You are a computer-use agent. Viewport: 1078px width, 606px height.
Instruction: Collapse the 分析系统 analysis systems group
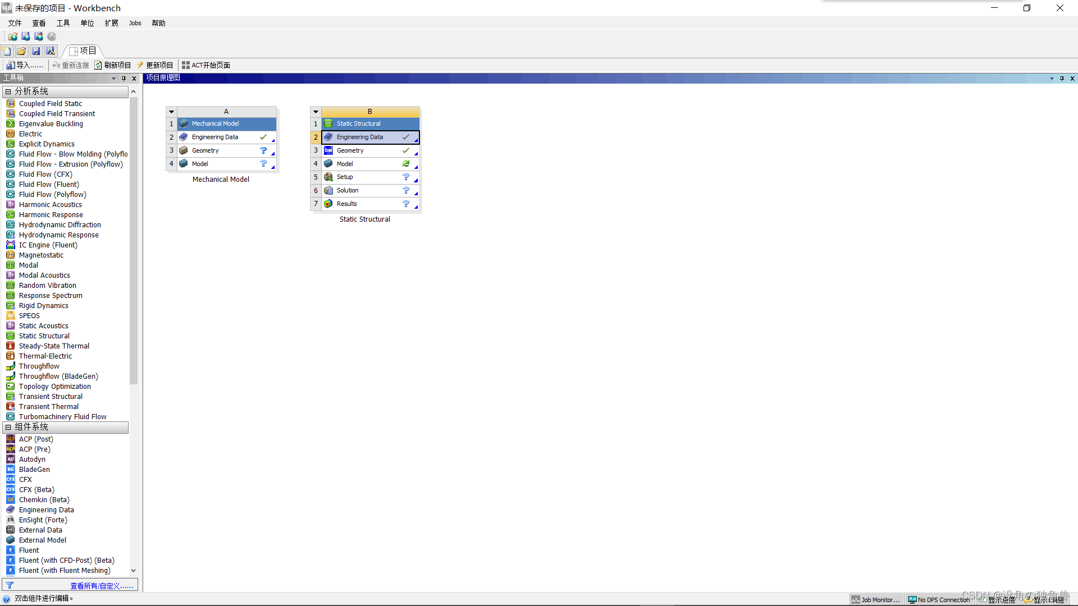tap(8, 91)
